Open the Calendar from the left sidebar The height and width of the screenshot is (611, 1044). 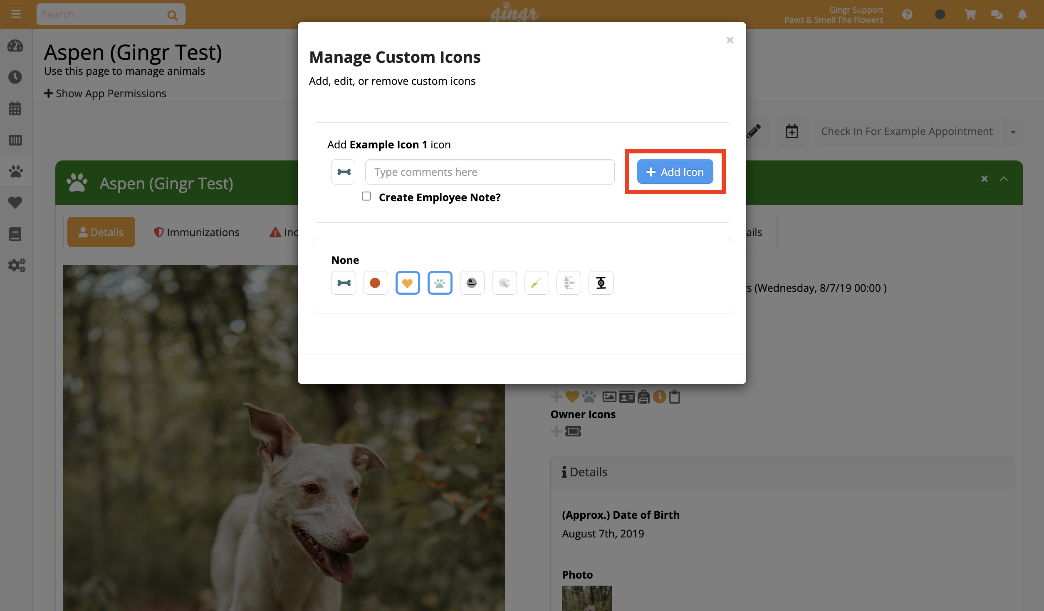click(x=15, y=108)
